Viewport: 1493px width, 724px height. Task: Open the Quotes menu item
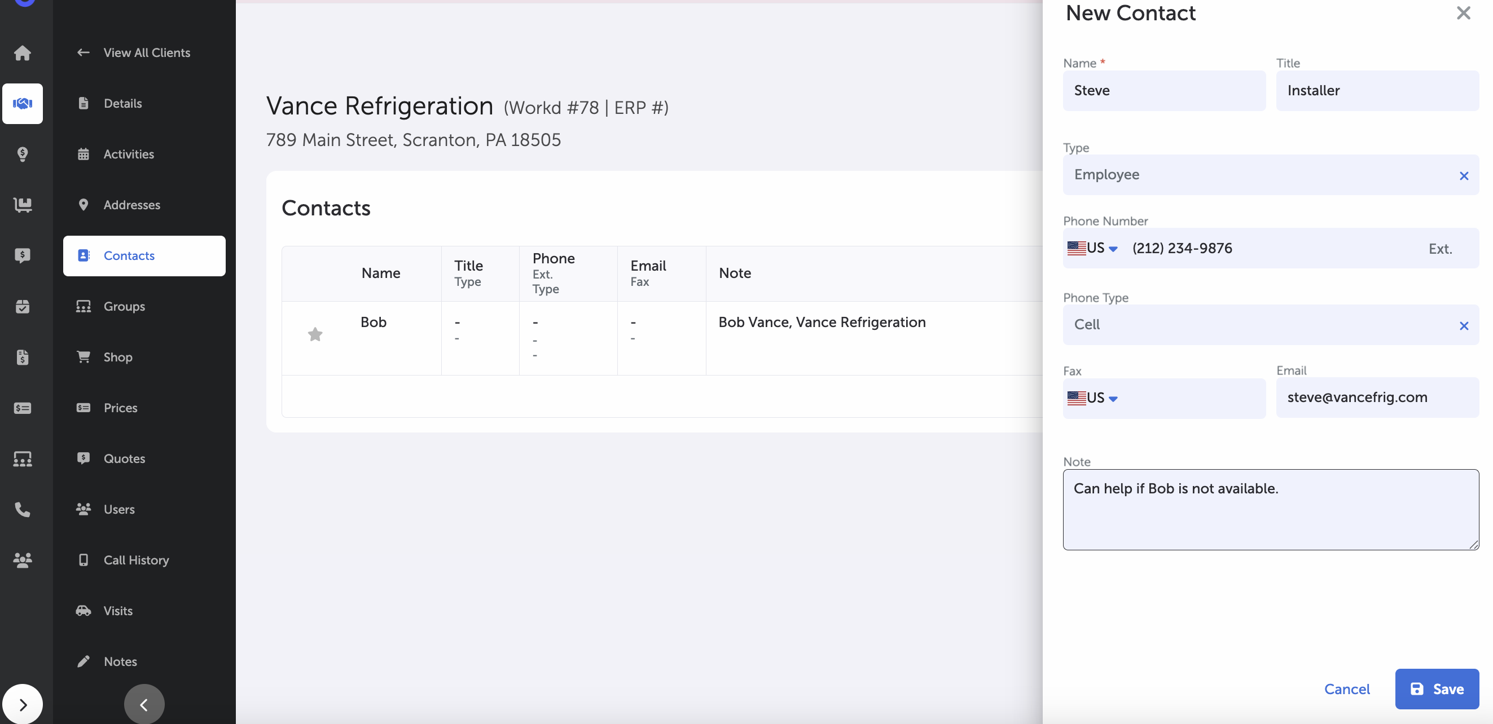tap(124, 459)
